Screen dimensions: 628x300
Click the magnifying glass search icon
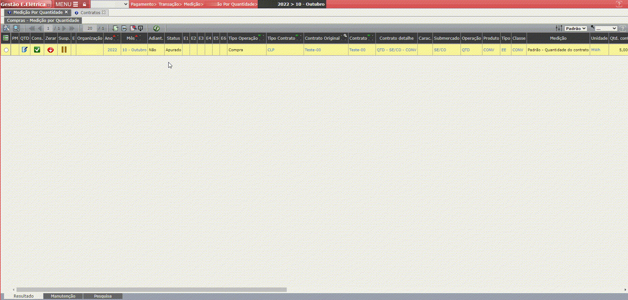(x=16, y=28)
